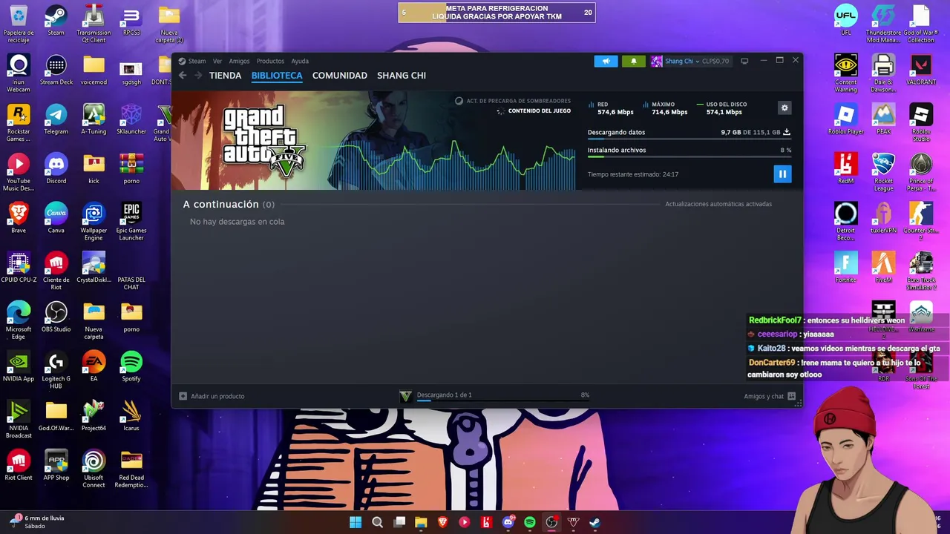Viewport: 950px width, 534px height.
Task: Select the Telegram desktop icon
Action: (x=56, y=119)
